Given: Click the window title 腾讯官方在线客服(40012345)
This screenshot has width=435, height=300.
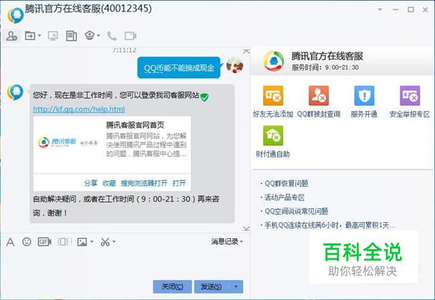Looking at the screenshot, I should [x=88, y=9].
